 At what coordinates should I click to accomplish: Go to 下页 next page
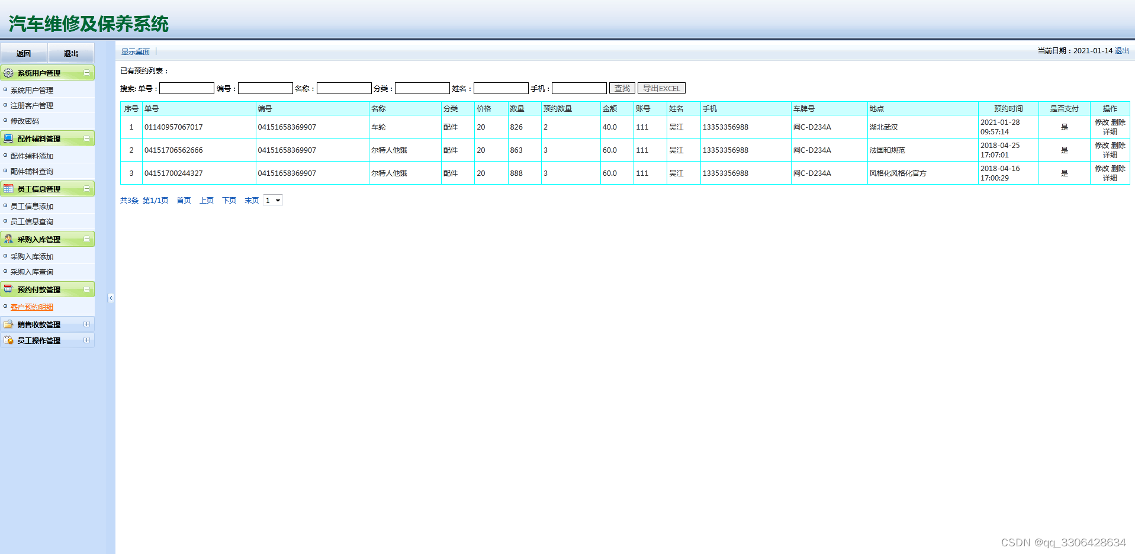point(229,201)
